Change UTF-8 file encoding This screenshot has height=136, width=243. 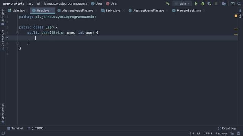click(208, 133)
